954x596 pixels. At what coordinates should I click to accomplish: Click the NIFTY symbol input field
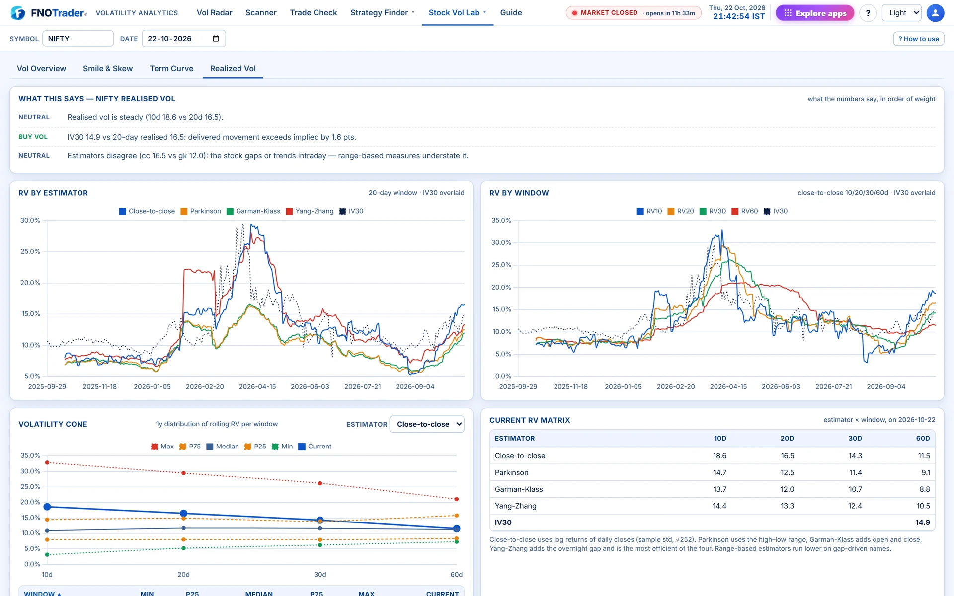pyautogui.click(x=78, y=39)
